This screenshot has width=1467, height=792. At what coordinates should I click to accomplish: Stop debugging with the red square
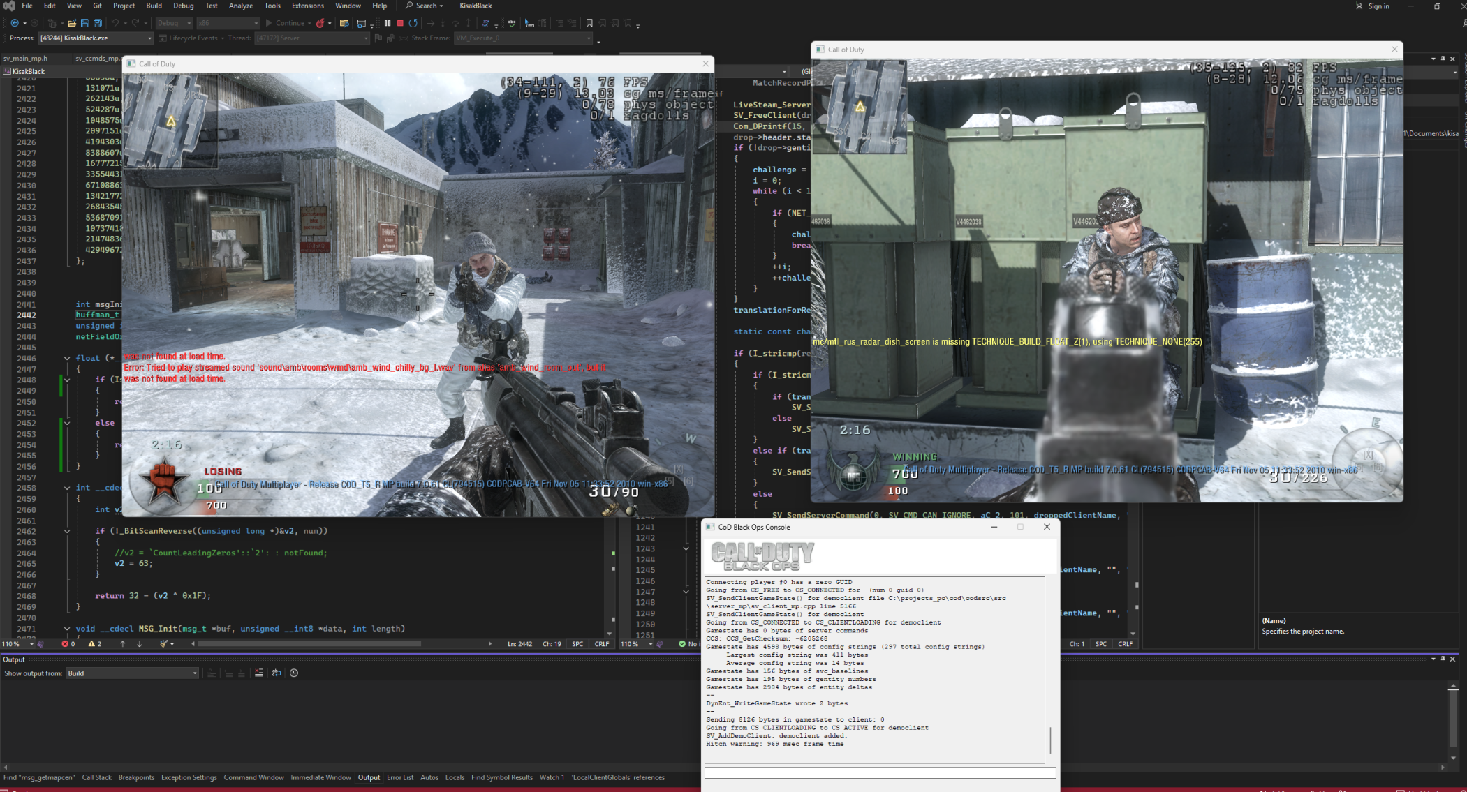400,23
